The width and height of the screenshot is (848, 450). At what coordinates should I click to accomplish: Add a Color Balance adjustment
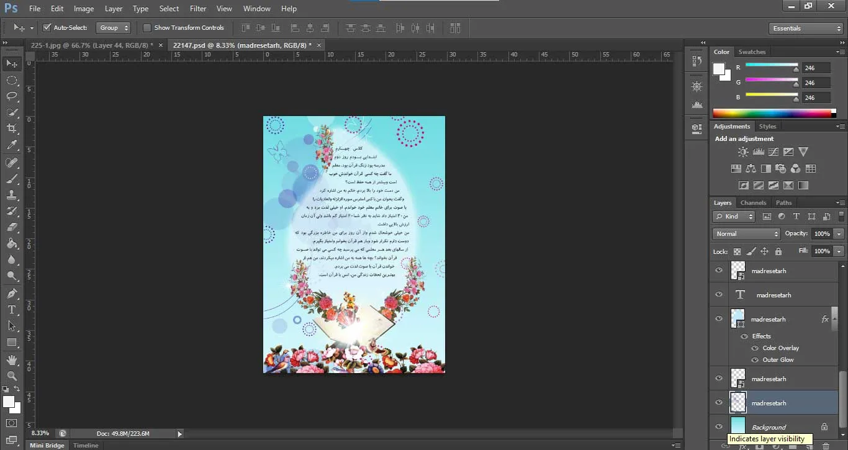point(751,168)
